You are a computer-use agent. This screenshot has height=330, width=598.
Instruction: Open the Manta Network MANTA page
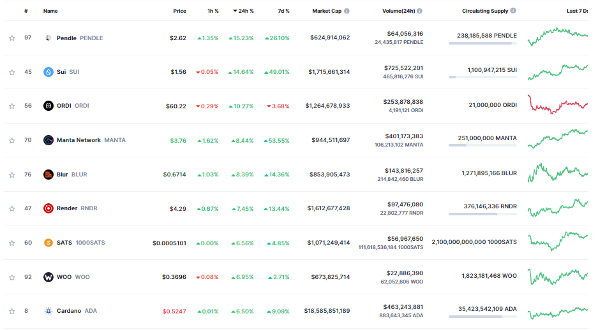click(91, 140)
